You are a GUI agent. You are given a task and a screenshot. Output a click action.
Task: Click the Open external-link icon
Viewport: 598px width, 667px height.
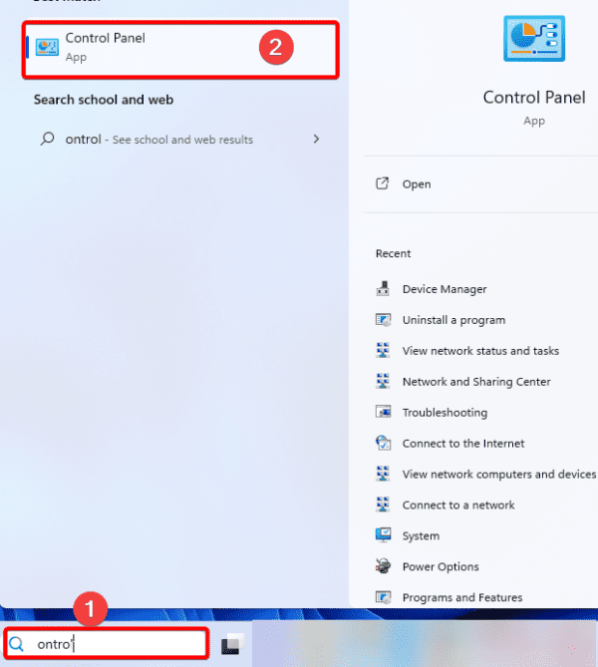coord(382,183)
